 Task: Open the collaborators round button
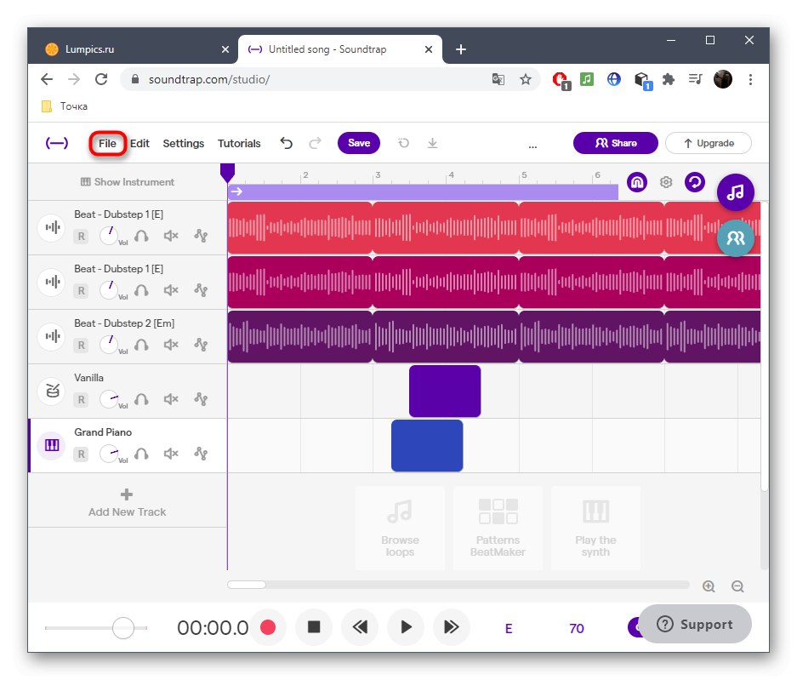736,238
